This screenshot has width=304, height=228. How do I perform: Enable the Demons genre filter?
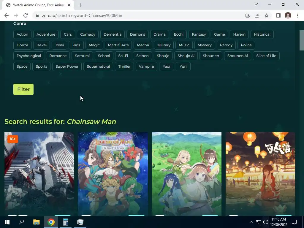[137, 34]
